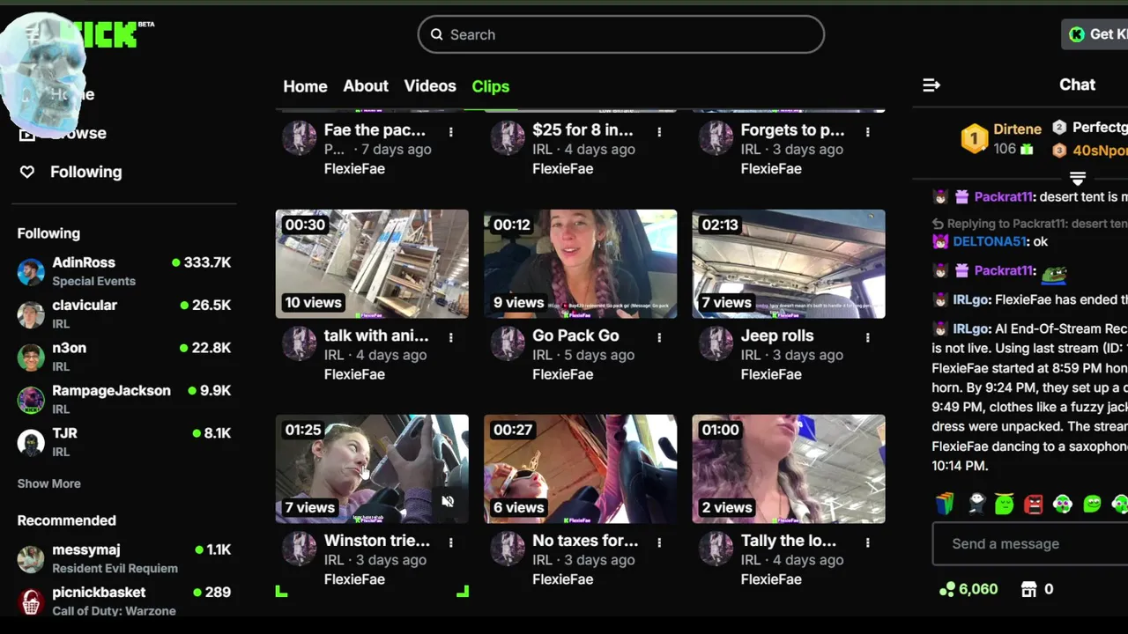Open options menu for "Winston trie..." clip

450,542
